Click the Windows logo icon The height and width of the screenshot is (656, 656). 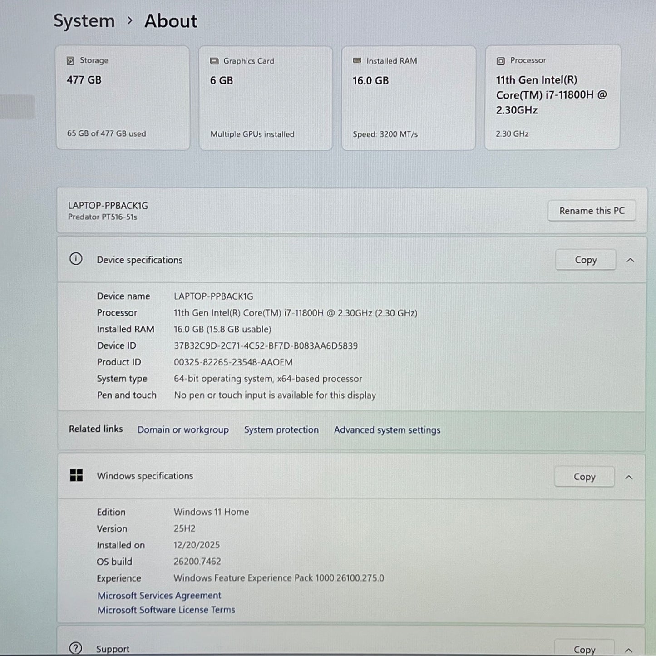pyautogui.click(x=76, y=475)
